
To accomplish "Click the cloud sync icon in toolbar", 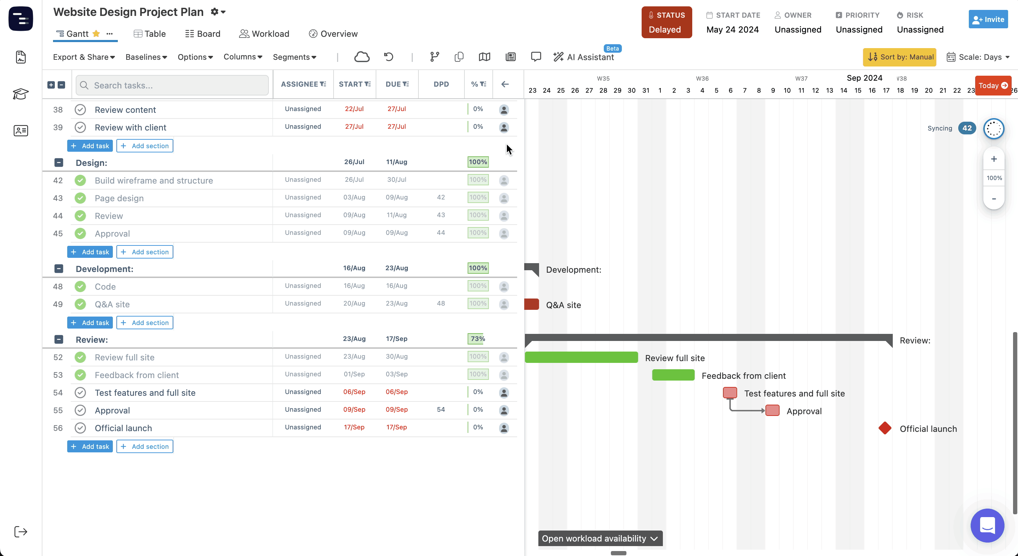I will (x=361, y=57).
